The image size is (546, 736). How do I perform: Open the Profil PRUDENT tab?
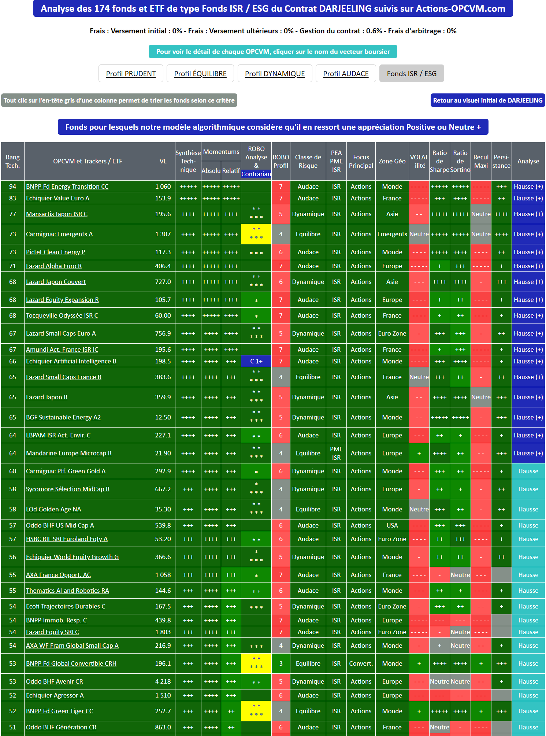click(x=131, y=74)
